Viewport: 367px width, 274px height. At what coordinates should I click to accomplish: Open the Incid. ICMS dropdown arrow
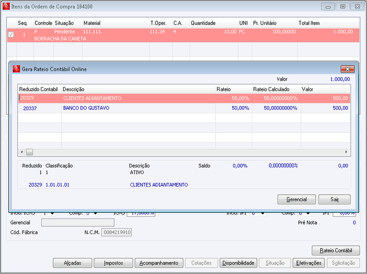[52, 214]
